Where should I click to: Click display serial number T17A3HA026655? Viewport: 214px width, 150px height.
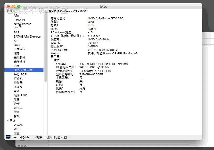click(x=91, y=74)
